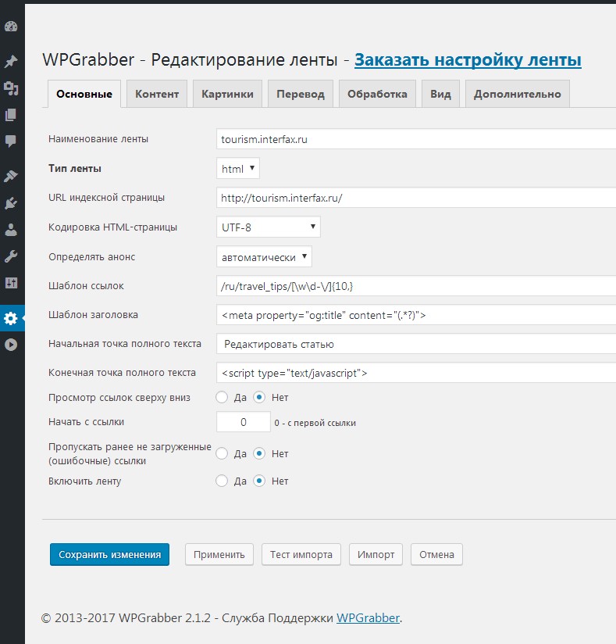Open Media library icon in sidebar
The width and height of the screenshot is (616, 644).
coord(11,88)
